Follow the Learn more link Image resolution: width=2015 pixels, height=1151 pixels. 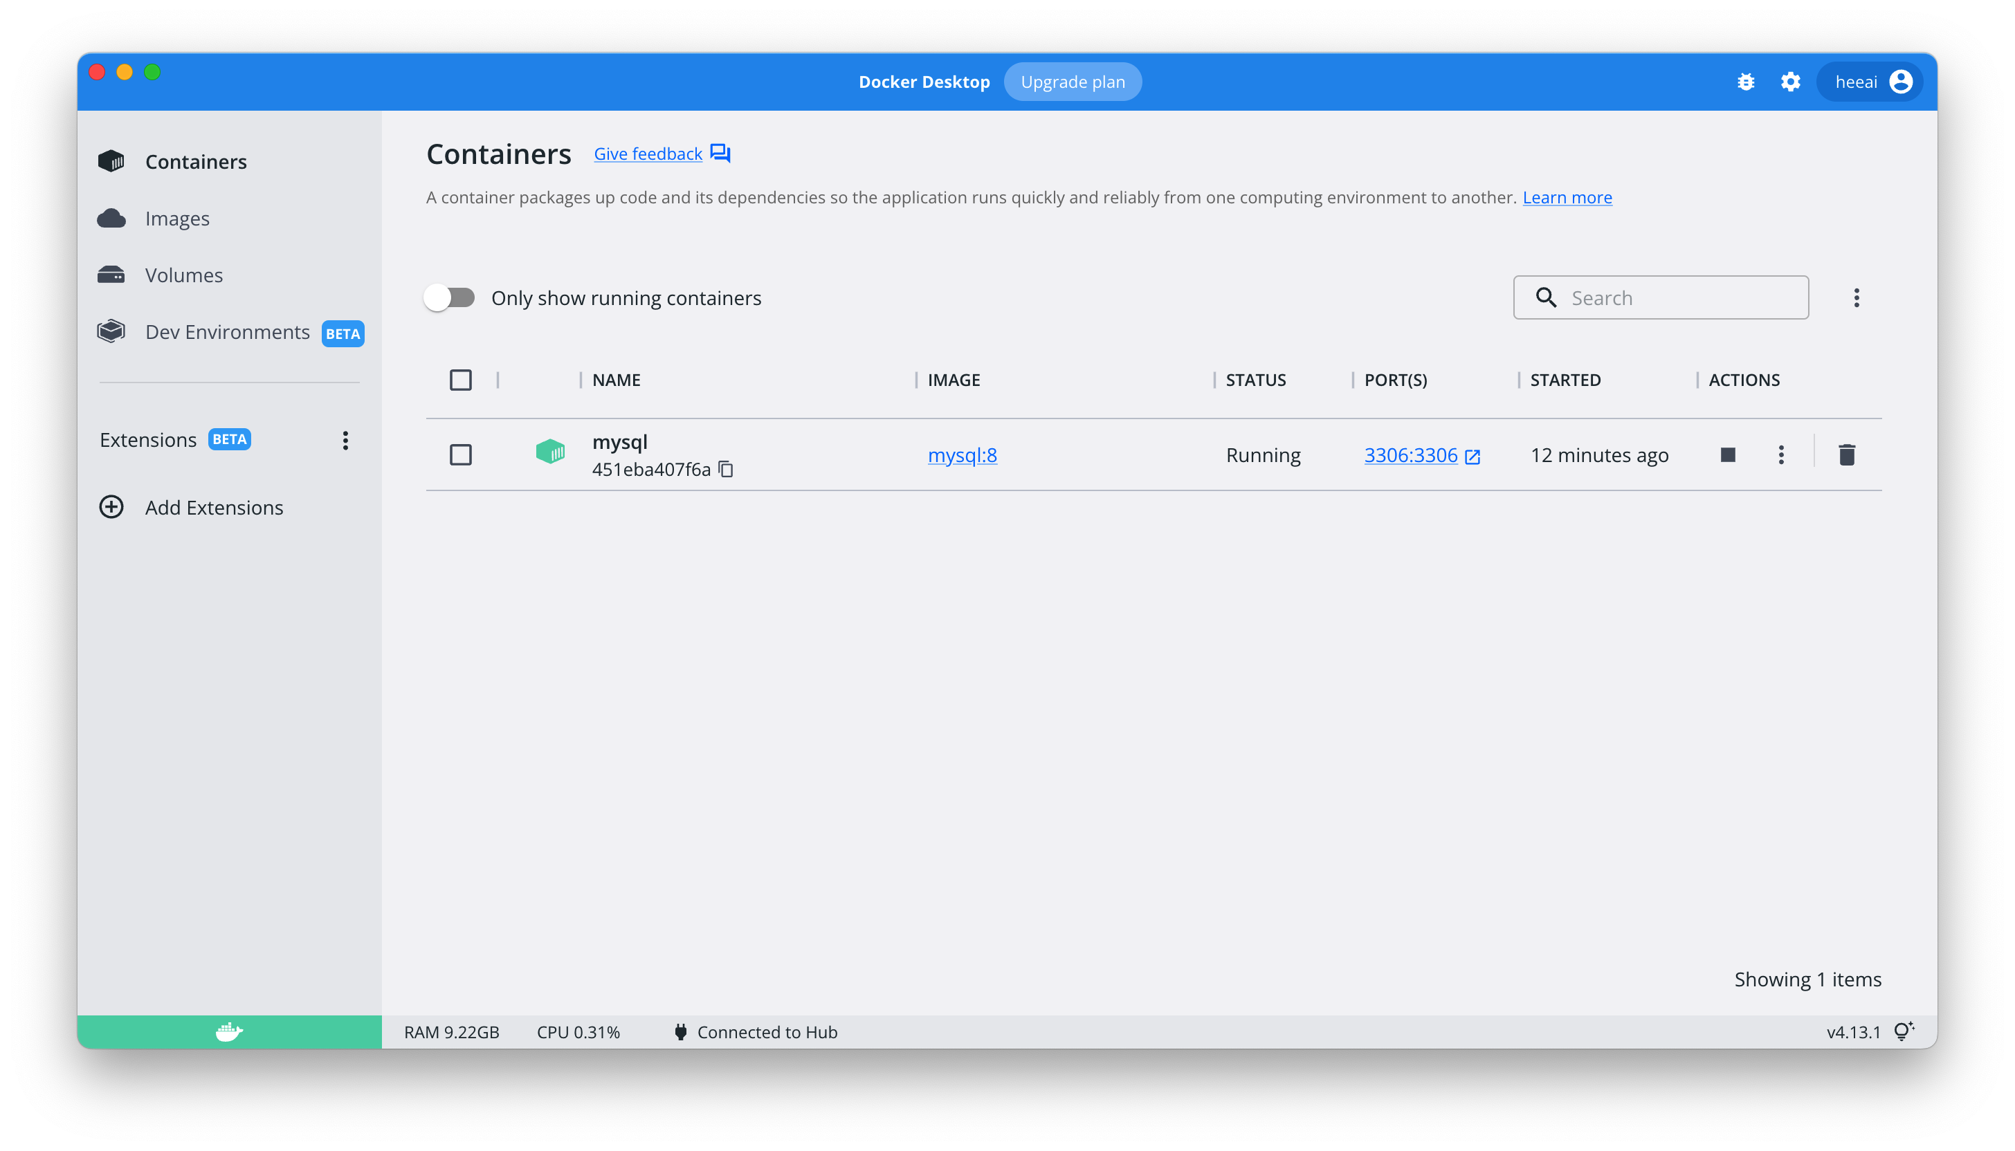tap(1567, 198)
